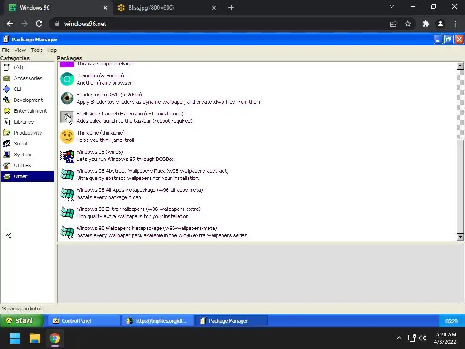The height and width of the screenshot is (349, 465).
Task: Click the (All) category icon
Action: 6,67
